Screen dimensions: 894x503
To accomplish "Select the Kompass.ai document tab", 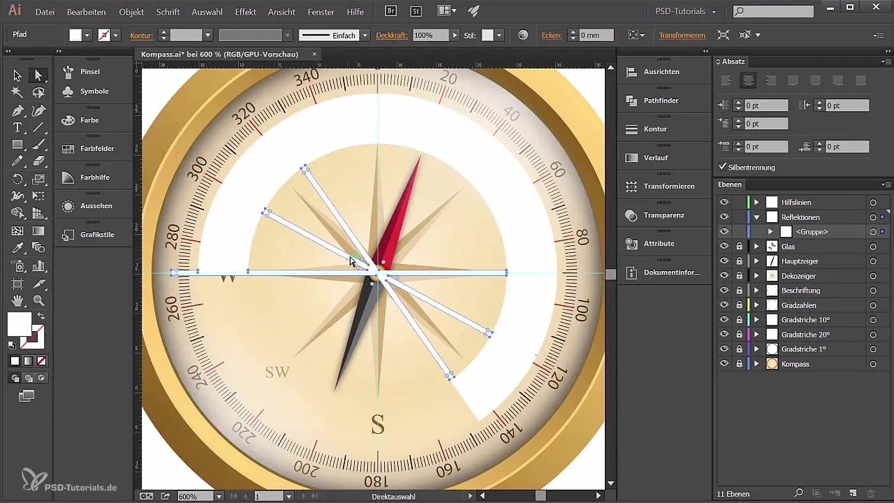I will click(219, 54).
